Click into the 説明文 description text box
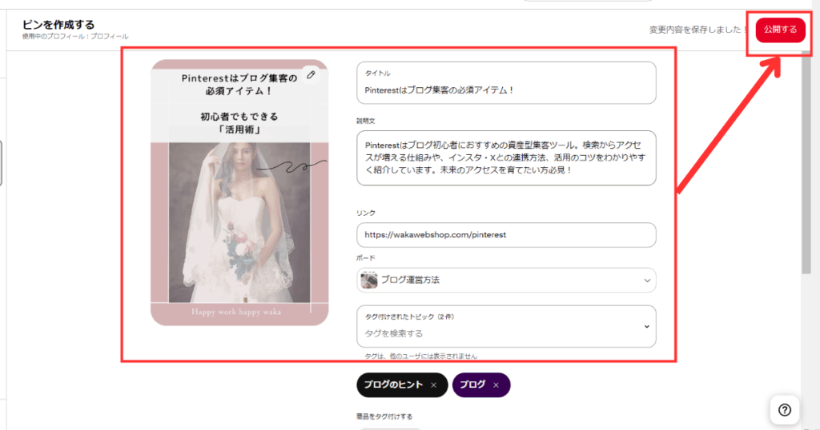This screenshot has width=820, height=430. (x=506, y=158)
